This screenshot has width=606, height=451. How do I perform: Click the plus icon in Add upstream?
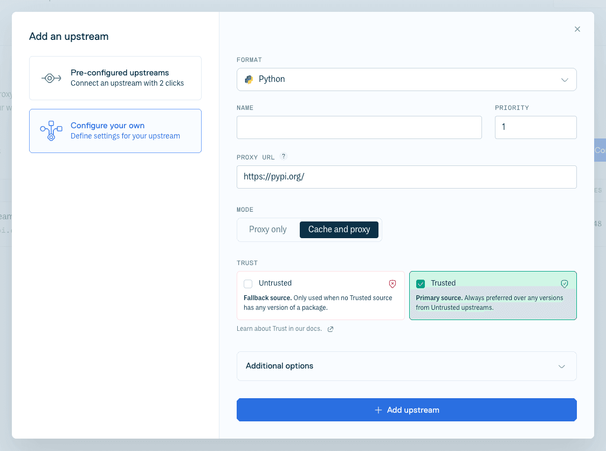click(378, 410)
